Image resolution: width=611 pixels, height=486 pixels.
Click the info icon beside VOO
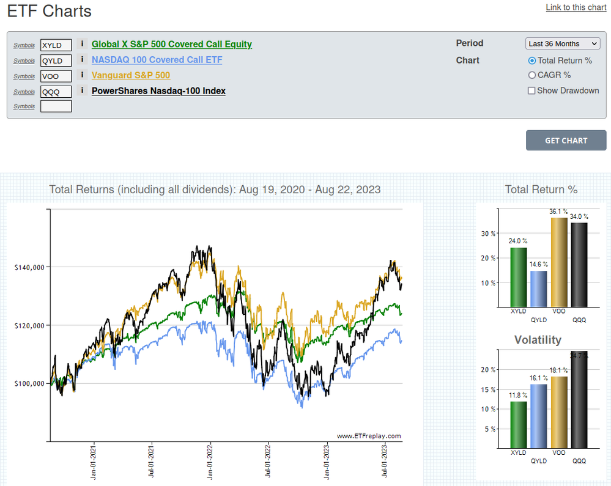(x=82, y=75)
